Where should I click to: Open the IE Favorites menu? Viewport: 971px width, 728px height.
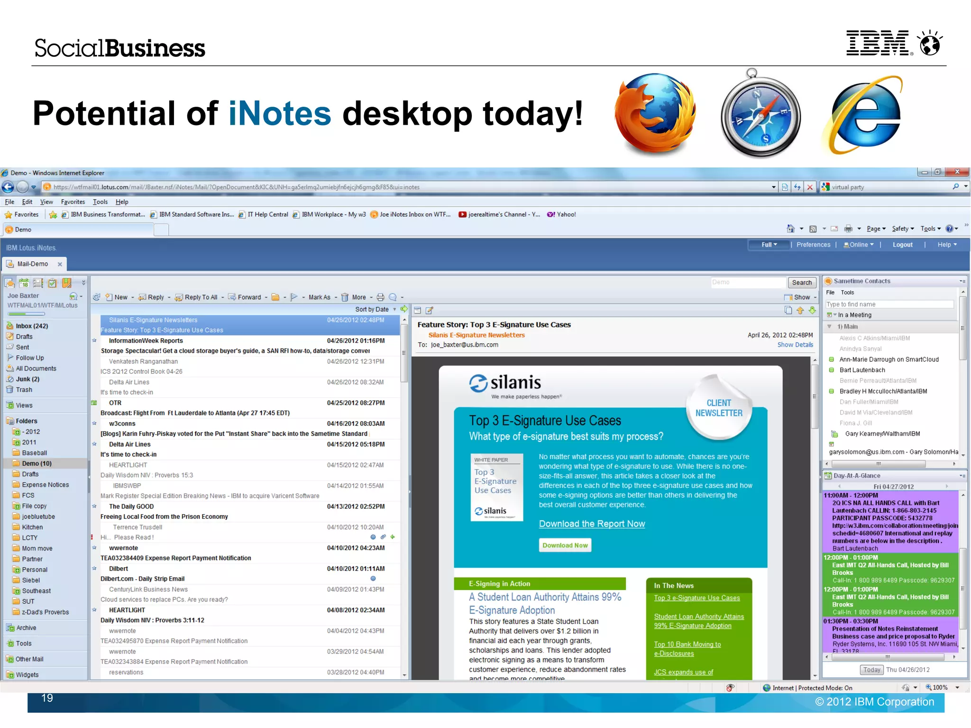(73, 202)
